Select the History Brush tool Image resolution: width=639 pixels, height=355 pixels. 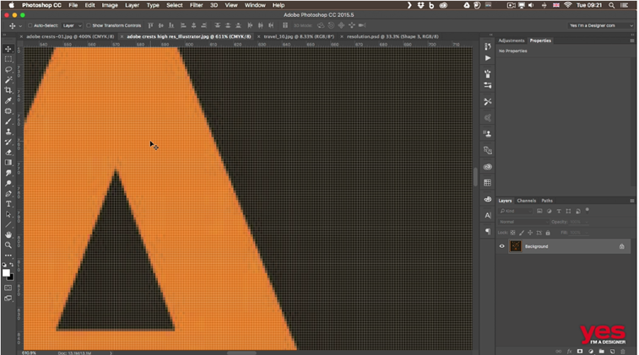pyautogui.click(x=8, y=142)
